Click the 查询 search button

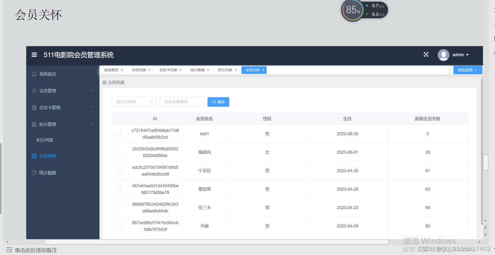(218, 102)
